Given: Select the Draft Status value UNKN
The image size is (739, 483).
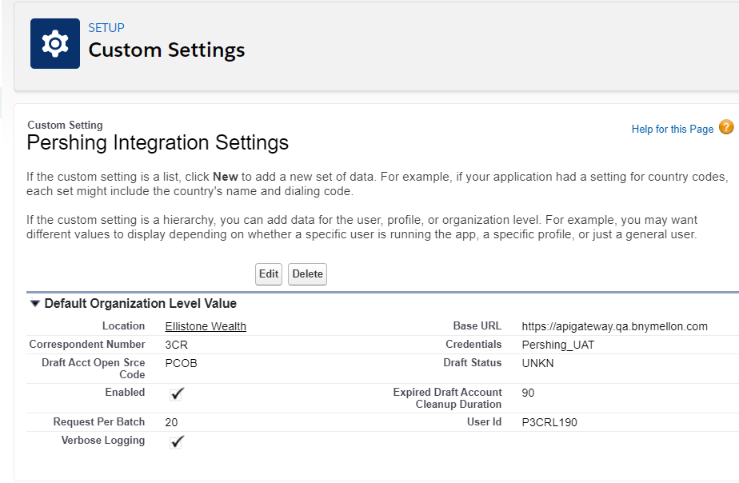Looking at the screenshot, I should coord(537,363).
